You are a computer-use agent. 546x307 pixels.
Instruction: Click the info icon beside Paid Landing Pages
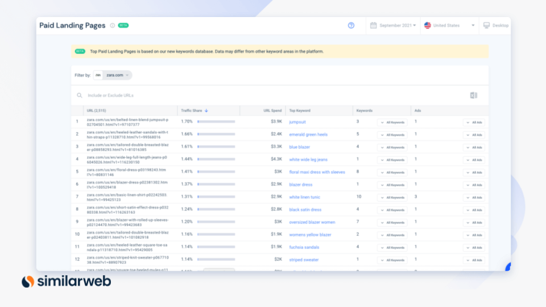point(113,26)
